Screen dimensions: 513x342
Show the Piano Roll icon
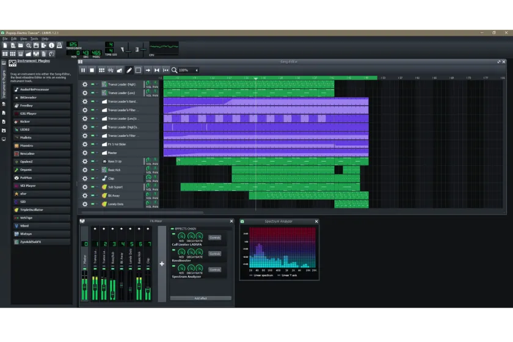pyautogui.click(x=21, y=54)
